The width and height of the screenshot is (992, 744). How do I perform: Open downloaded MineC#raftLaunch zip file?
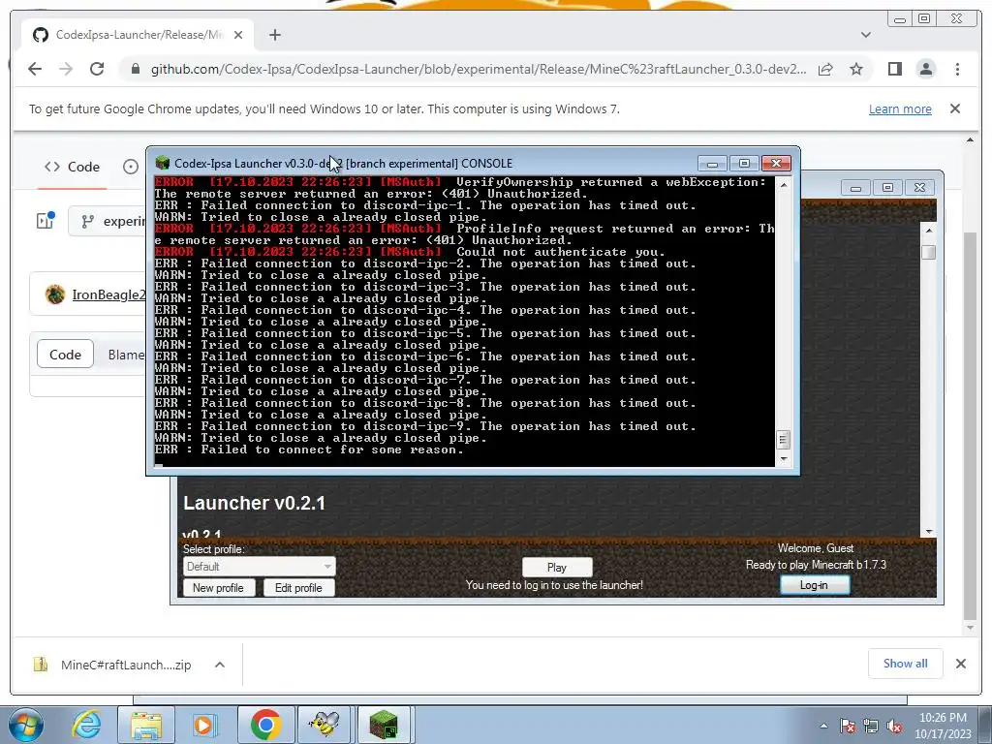[x=114, y=665]
